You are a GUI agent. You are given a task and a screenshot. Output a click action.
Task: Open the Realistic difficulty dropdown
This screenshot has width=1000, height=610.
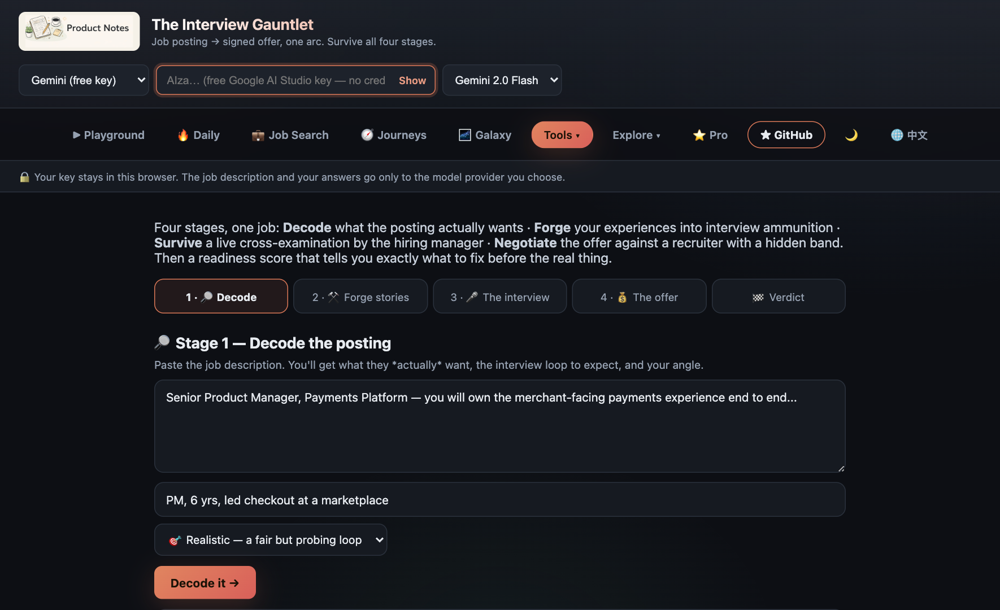pyautogui.click(x=271, y=540)
